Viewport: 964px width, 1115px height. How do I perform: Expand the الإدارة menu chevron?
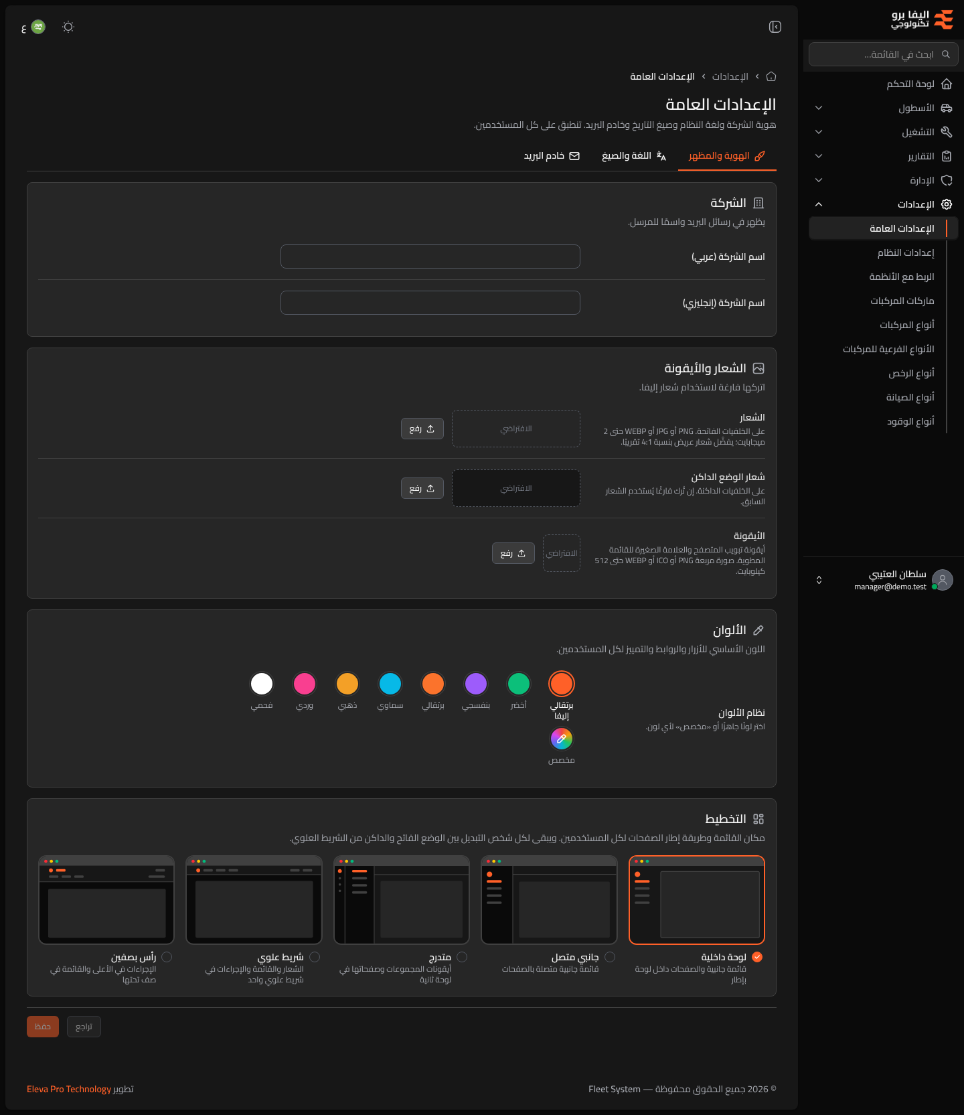pyautogui.click(x=819, y=180)
